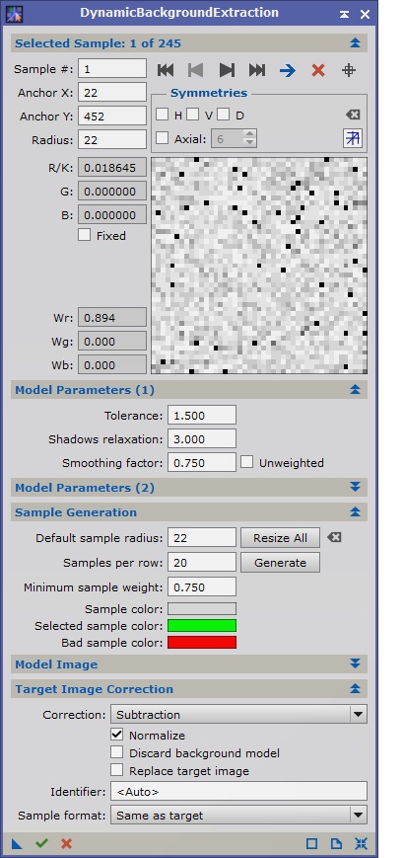
Task: Advance to the next sample
Action: [227, 70]
